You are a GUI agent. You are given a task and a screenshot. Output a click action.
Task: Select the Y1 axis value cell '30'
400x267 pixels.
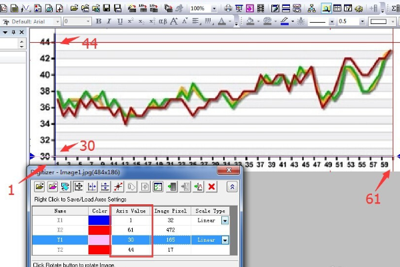coord(131,240)
